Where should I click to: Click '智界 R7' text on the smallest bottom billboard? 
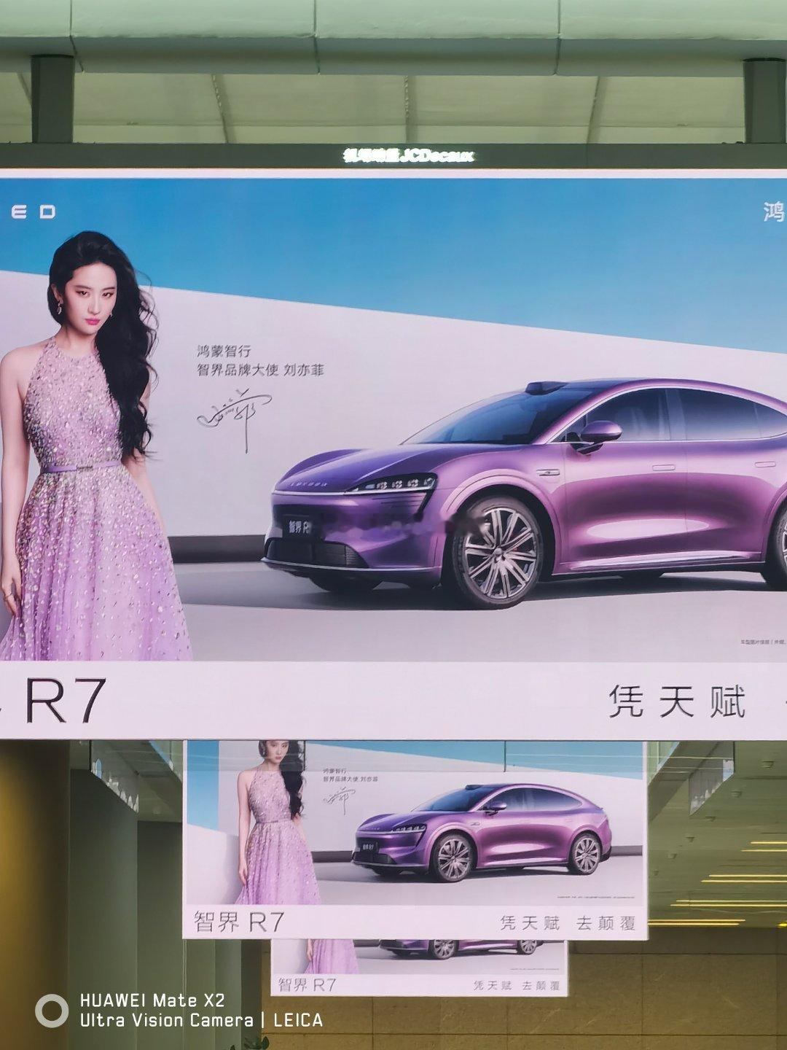(307, 984)
